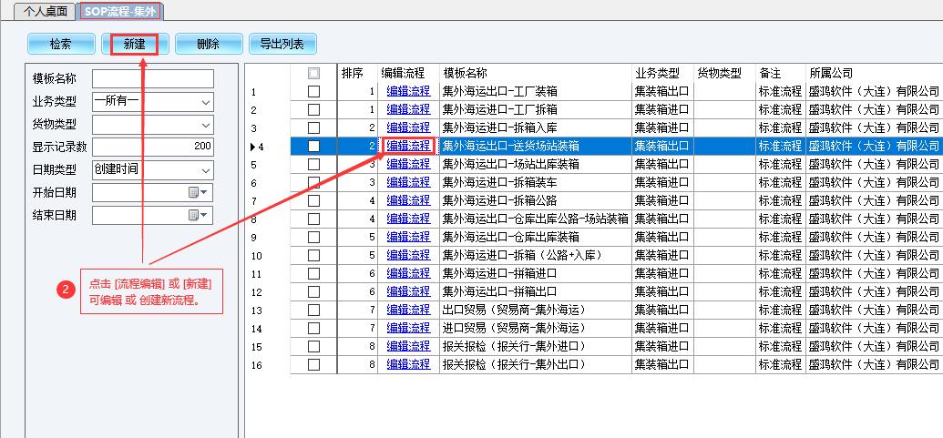Sort by clicking the 模板名称 column header
Screen dimensions: 943x438
coord(465,73)
